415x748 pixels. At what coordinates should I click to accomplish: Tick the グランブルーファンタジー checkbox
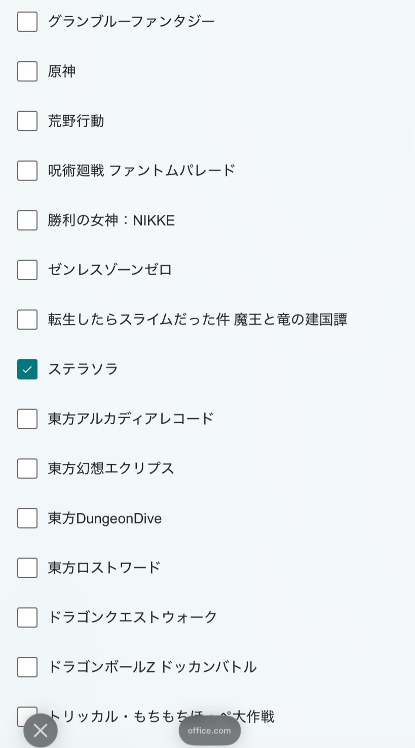[x=27, y=22]
